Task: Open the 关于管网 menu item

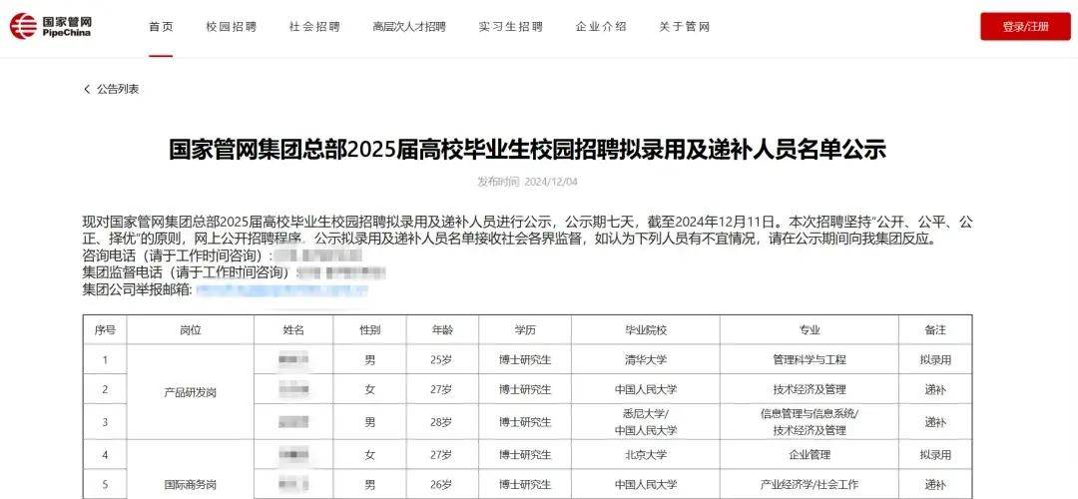Action: [684, 27]
